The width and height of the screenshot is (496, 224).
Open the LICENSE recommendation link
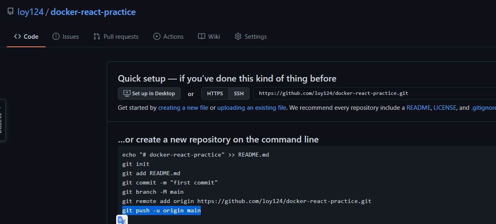pyautogui.click(x=445, y=108)
